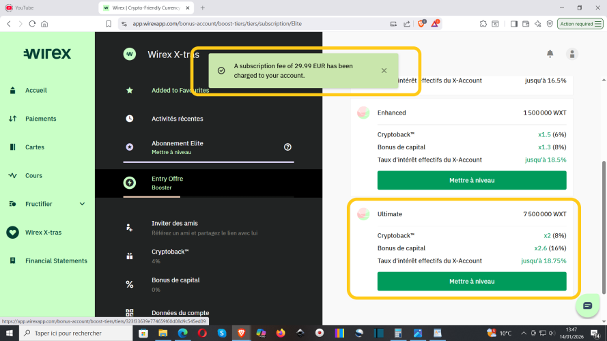This screenshot has height=341, width=607.
Task: Select Paiements in the sidebar
Action: 40,119
